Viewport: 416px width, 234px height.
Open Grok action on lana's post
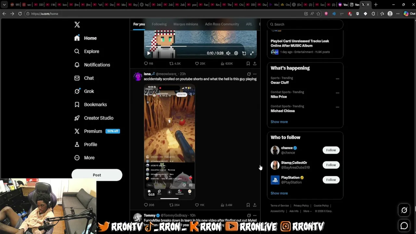click(249, 74)
